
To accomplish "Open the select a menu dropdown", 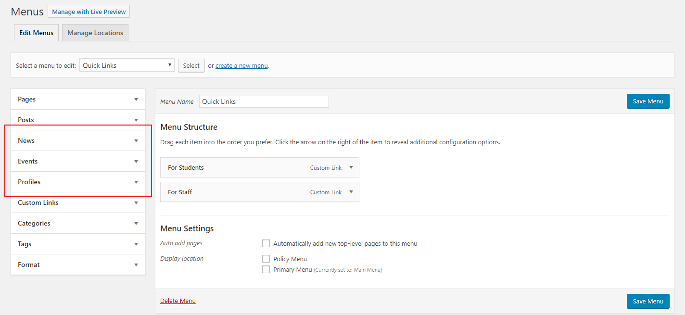I will coord(127,65).
